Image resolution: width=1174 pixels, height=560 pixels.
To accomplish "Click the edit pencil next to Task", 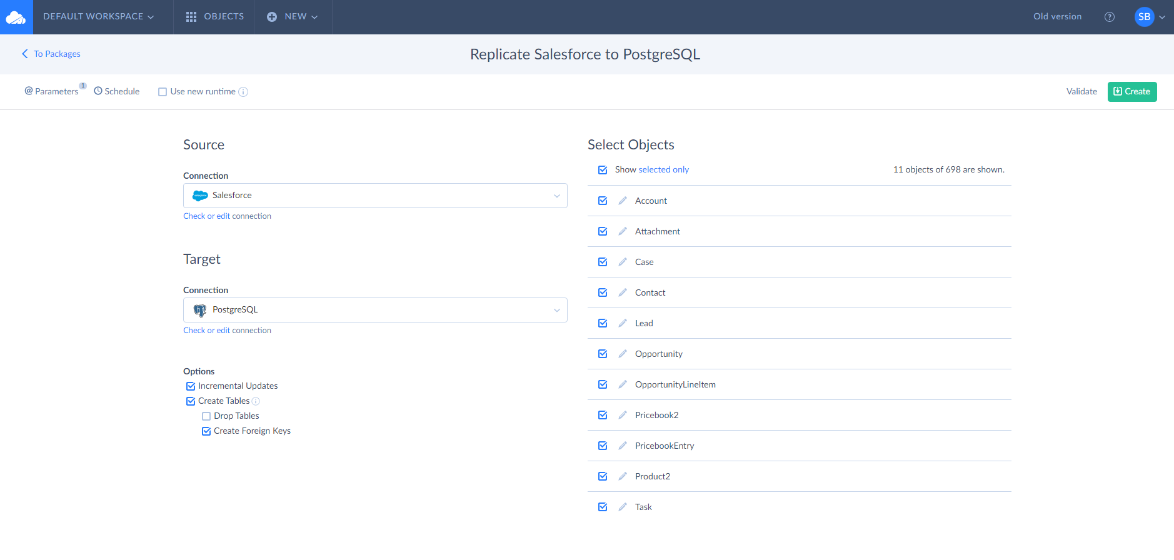I will (x=623, y=507).
